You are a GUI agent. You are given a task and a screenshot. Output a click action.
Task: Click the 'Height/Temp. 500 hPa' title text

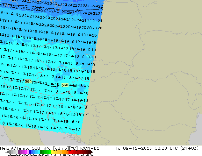[25, 148]
